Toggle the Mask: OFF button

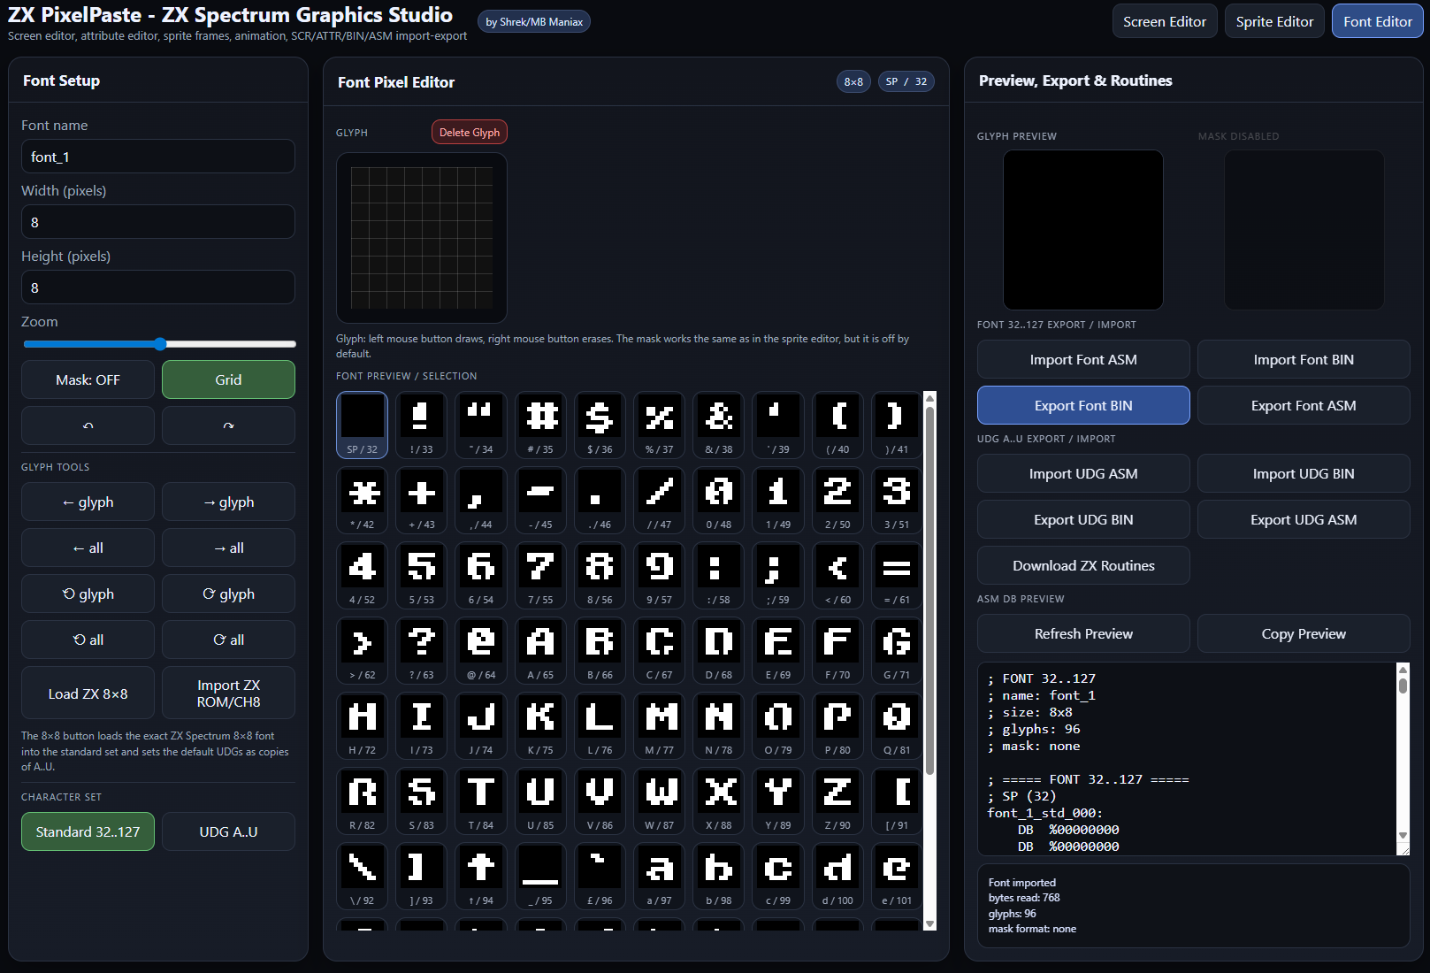[88, 380]
